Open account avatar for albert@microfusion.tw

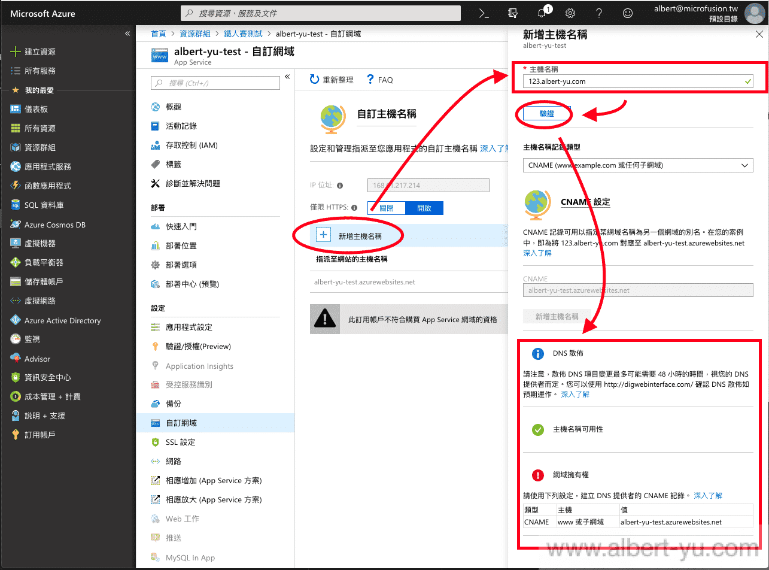pos(754,13)
